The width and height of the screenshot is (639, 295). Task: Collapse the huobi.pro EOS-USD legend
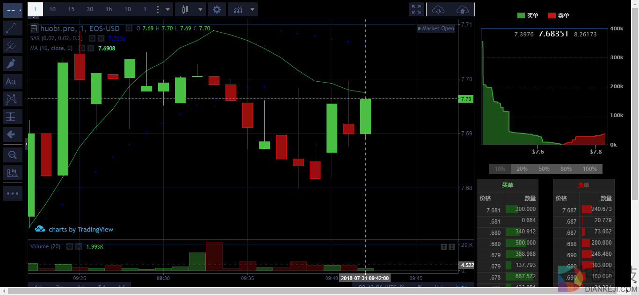point(34,28)
